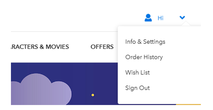View the Wish List
213x110 pixels.
point(138,72)
